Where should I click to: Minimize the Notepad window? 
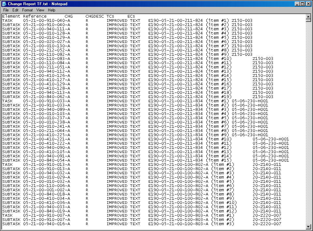297,4
